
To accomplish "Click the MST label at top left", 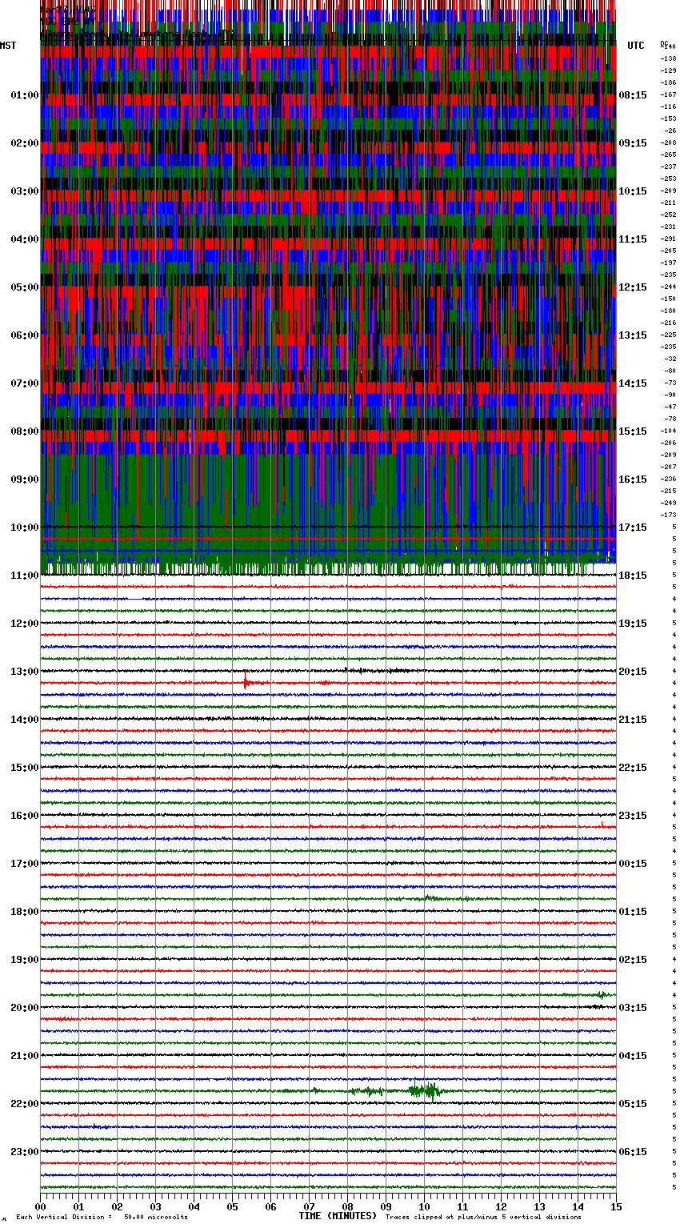I will point(8,46).
